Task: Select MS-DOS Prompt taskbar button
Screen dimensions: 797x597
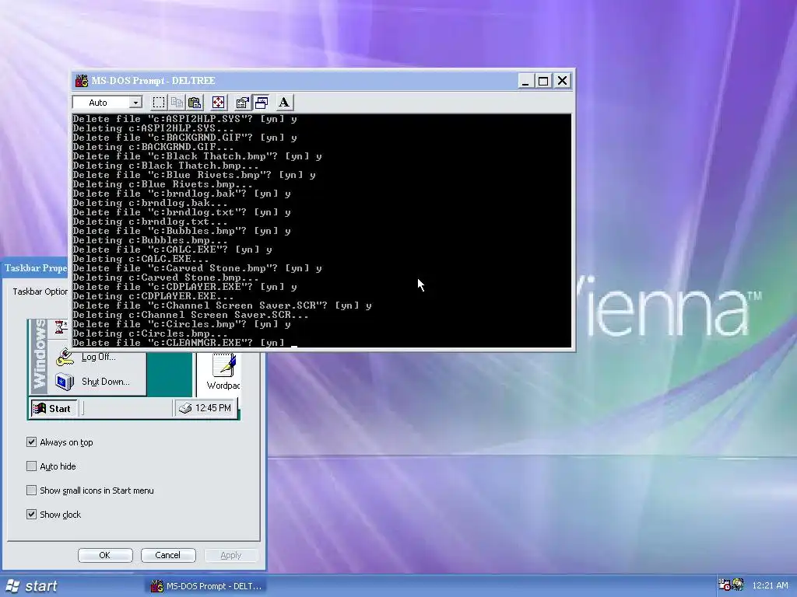Action: (207, 586)
